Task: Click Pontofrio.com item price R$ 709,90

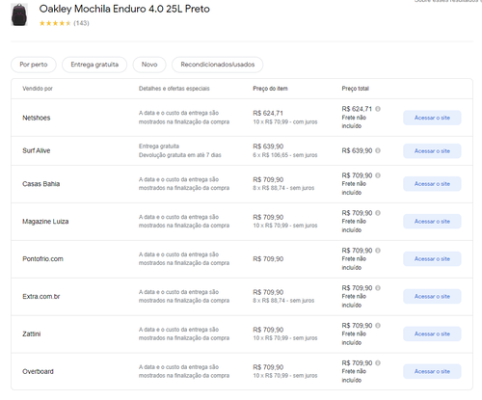Action: click(268, 259)
